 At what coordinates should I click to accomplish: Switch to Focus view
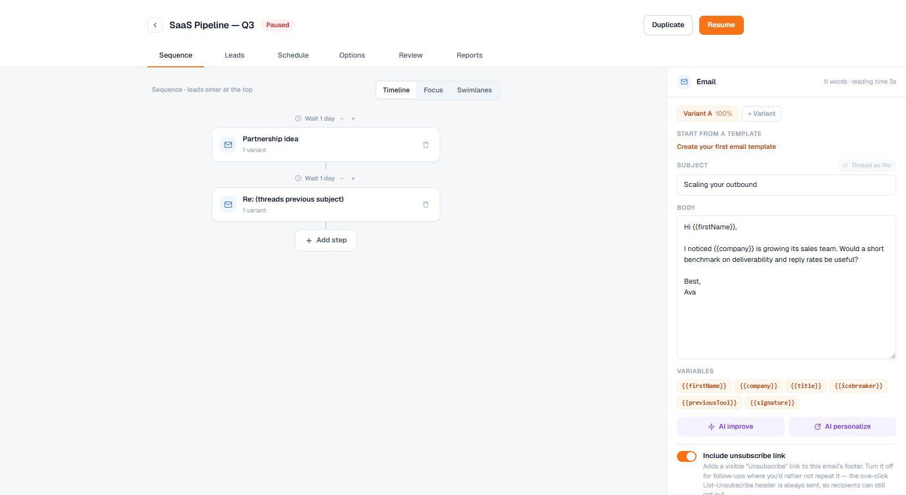pyautogui.click(x=433, y=90)
